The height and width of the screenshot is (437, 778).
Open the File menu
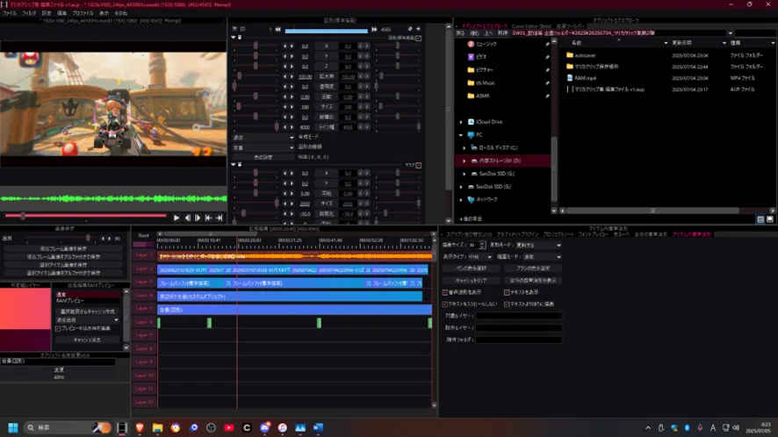coord(10,13)
